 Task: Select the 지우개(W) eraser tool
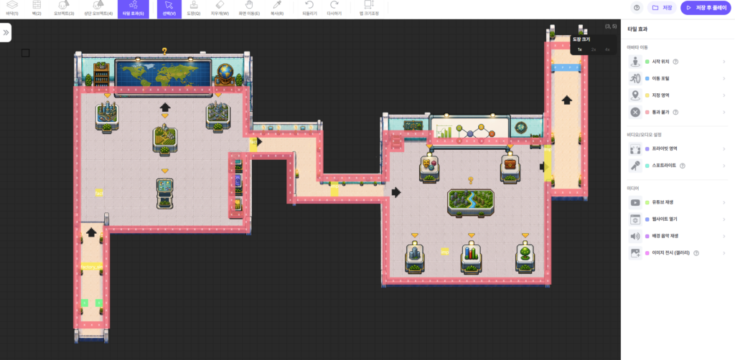point(220,9)
